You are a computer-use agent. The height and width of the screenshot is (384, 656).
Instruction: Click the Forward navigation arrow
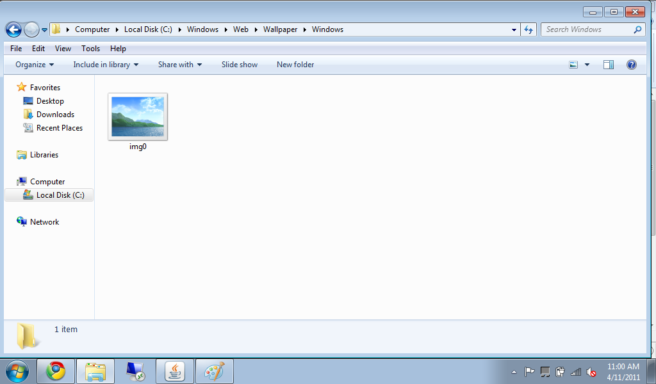coord(31,29)
